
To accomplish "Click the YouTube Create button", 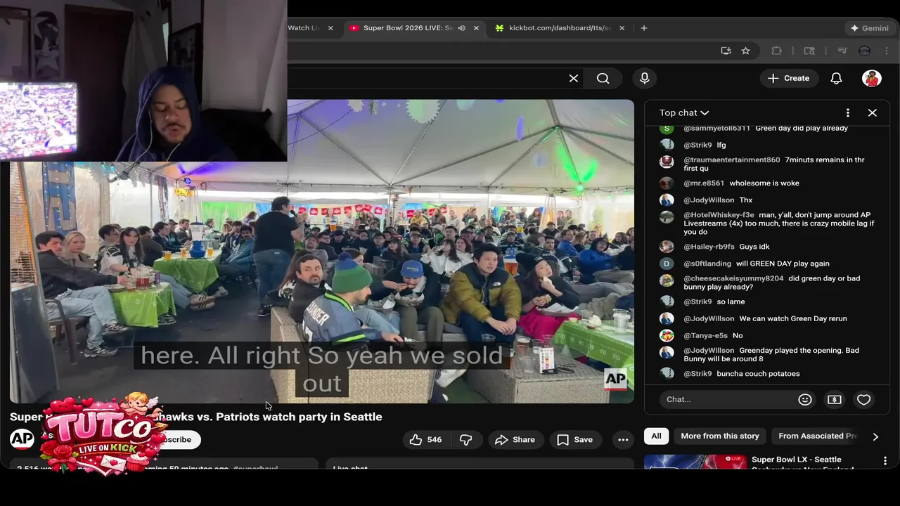I will pos(789,78).
